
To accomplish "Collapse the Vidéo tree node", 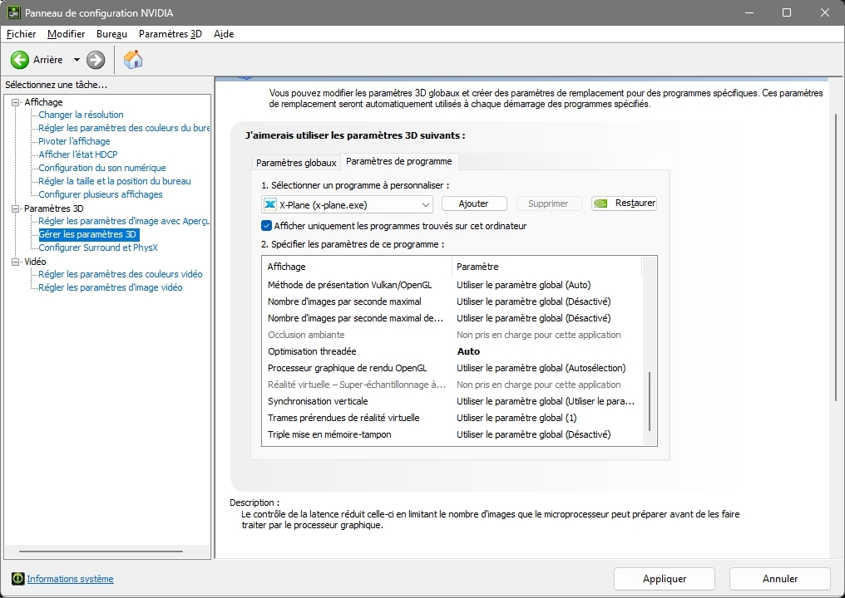I will point(15,262).
